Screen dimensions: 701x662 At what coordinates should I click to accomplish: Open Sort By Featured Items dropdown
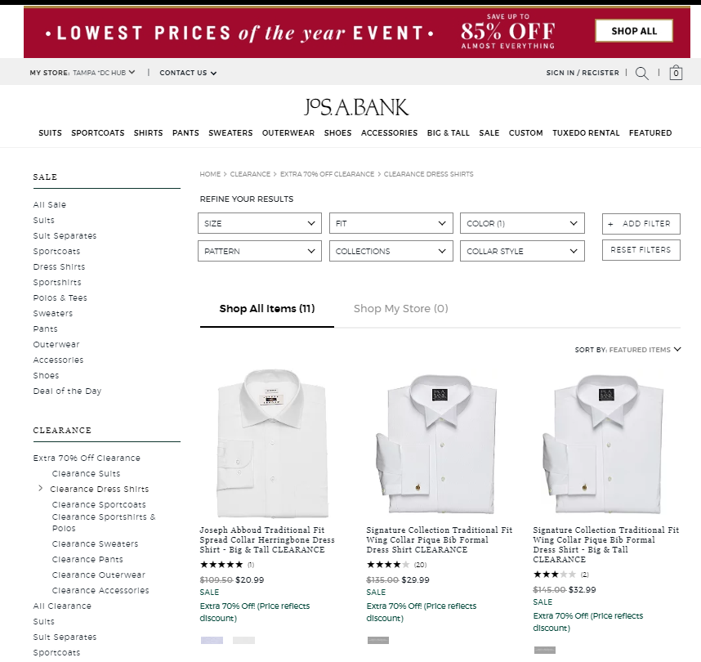click(x=627, y=350)
